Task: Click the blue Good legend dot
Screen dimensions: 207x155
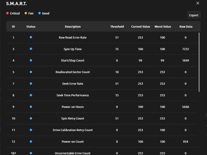Action: coord(39,13)
